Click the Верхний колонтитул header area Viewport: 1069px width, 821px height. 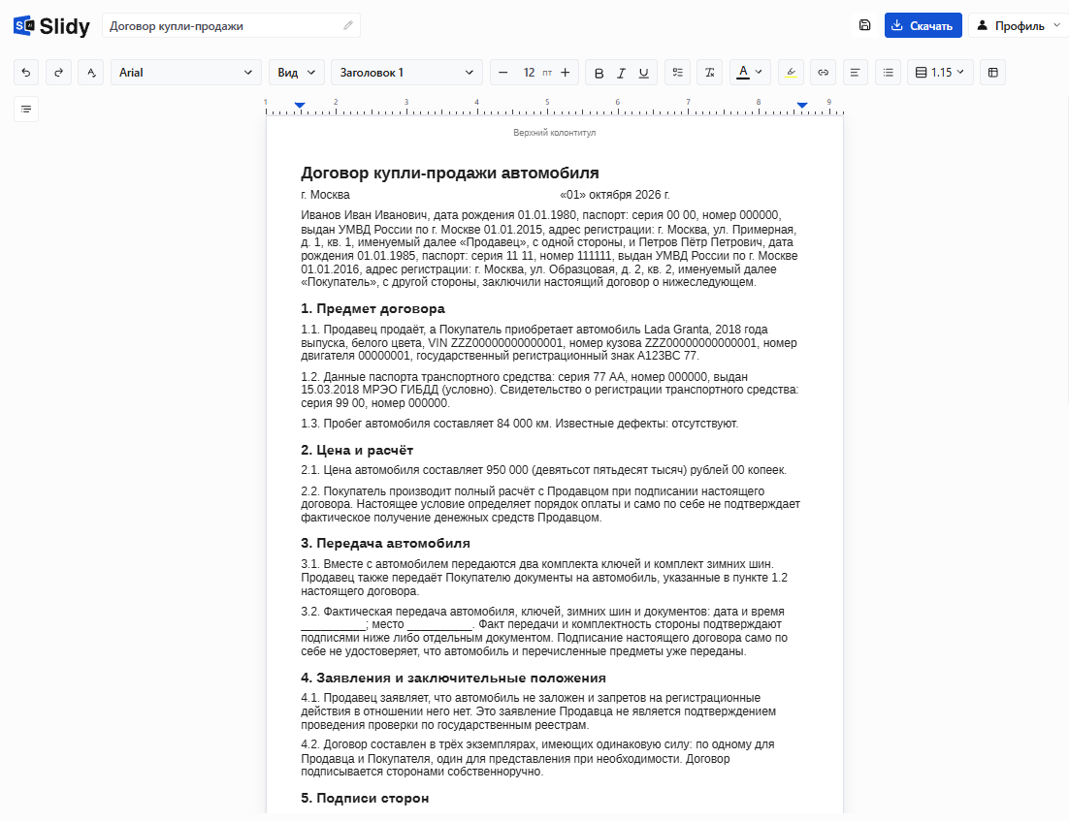click(x=554, y=133)
